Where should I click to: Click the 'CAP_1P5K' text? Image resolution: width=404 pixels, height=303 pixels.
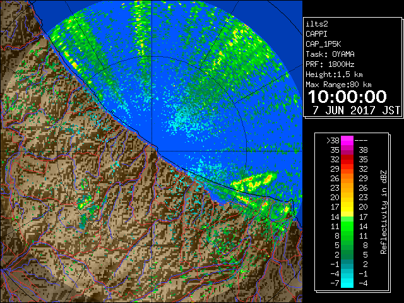[x=323, y=44]
